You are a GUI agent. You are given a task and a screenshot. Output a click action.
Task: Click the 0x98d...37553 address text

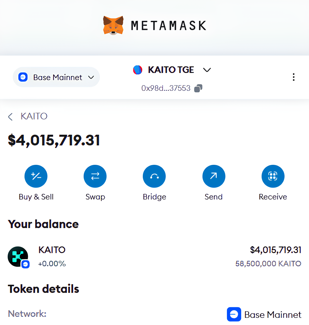tap(166, 88)
